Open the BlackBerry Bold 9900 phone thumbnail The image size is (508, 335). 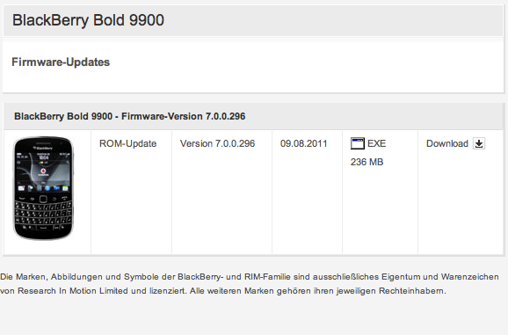[43, 188]
